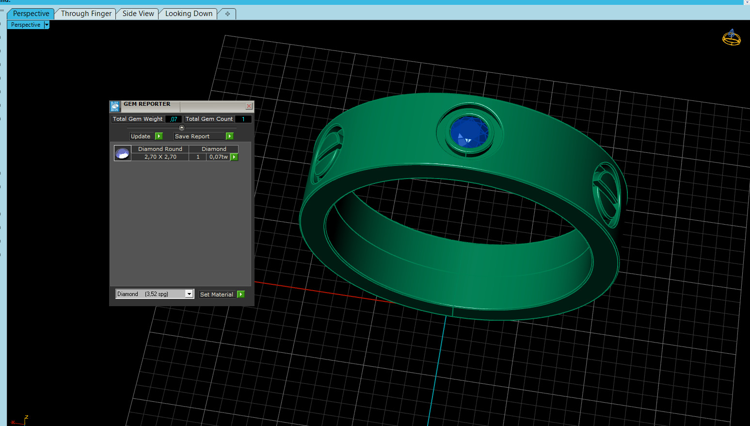The image size is (750, 426).
Task: Run Update with its green arrow
Action: coord(159,136)
